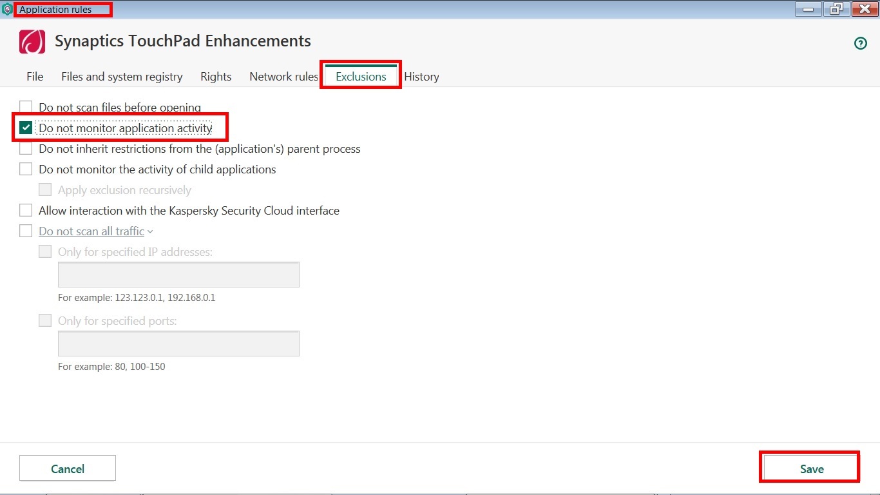Enable Do not scan files before opening
Image resolution: width=880 pixels, height=495 pixels.
(x=26, y=108)
